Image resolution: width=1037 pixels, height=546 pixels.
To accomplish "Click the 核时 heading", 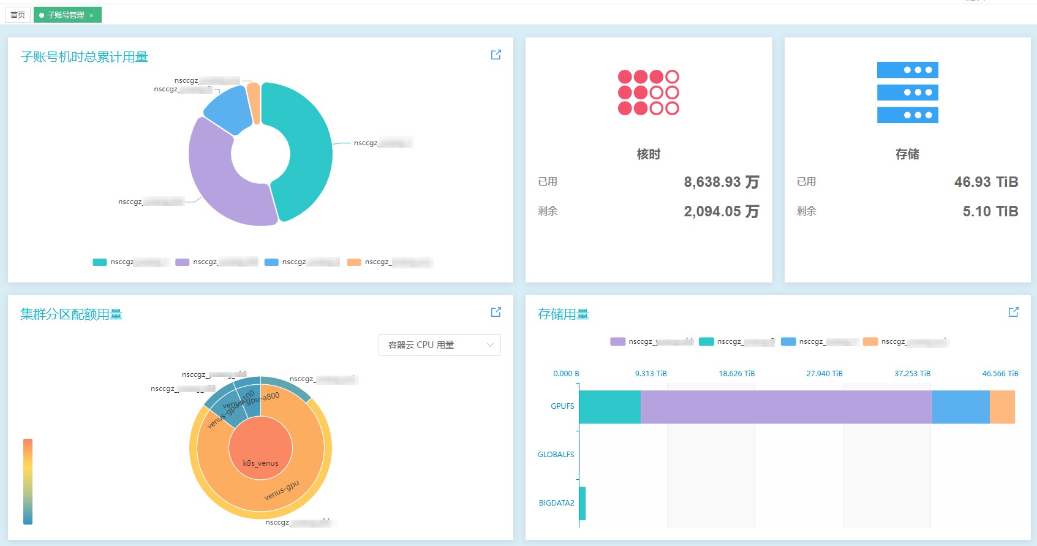I will (x=649, y=154).
